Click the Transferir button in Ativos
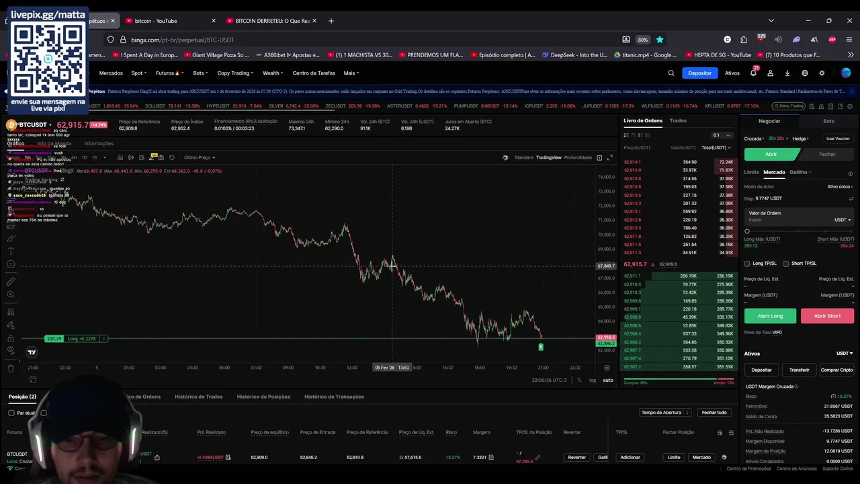 point(799,370)
